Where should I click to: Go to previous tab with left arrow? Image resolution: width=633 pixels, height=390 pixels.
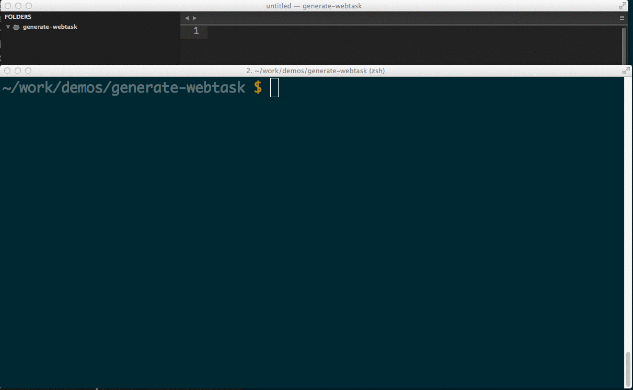pos(187,18)
